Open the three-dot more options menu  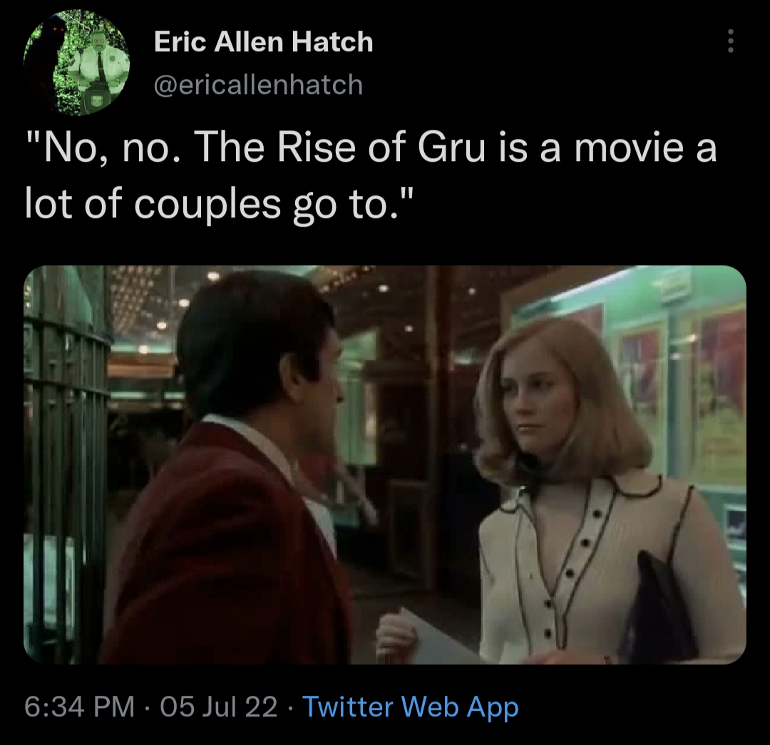tap(730, 41)
